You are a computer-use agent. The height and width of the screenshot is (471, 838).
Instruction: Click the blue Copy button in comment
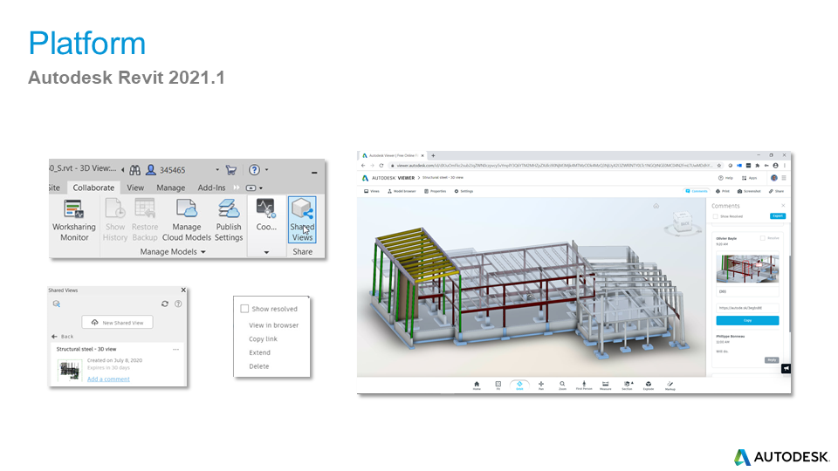[747, 320]
